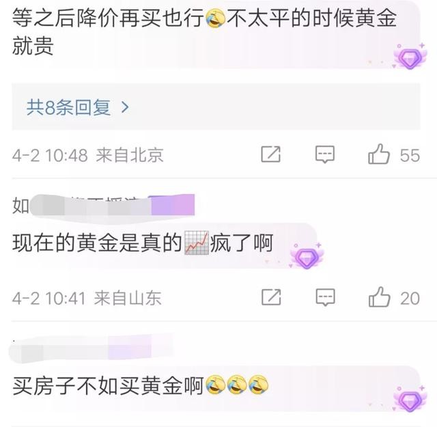Select comment 买房子不如买黄金啊
The width and height of the screenshot is (437, 427).
point(140,386)
